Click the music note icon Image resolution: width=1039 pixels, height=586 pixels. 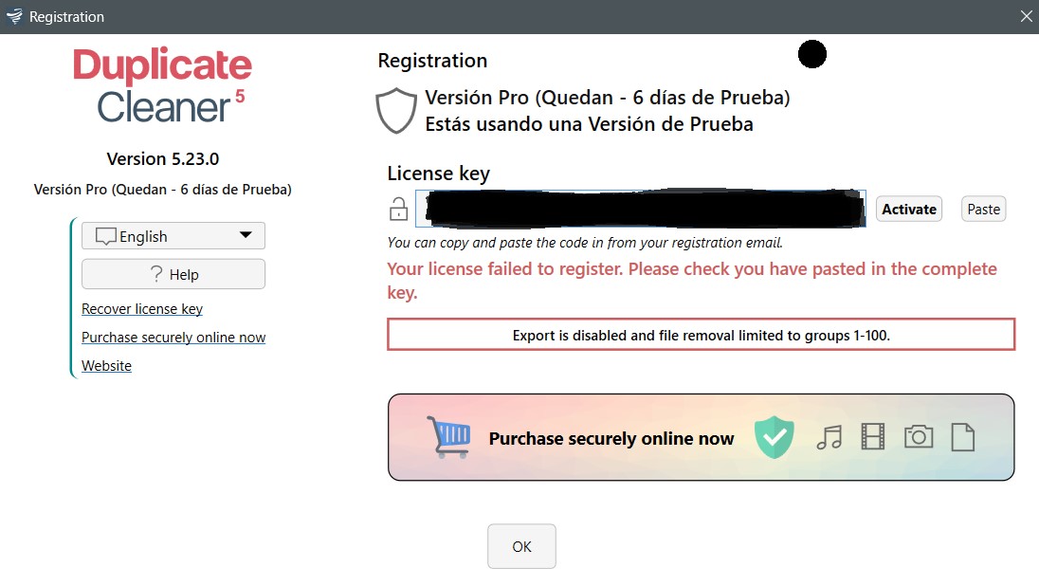[x=829, y=437]
